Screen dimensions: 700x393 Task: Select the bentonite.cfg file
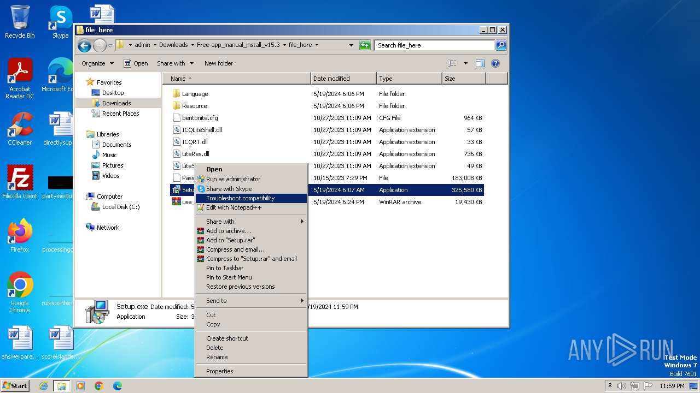327,118
